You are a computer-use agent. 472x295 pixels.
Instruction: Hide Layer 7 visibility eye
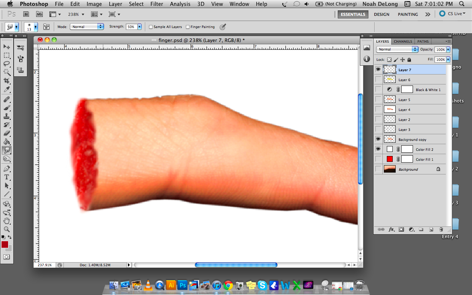coord(378,69)
